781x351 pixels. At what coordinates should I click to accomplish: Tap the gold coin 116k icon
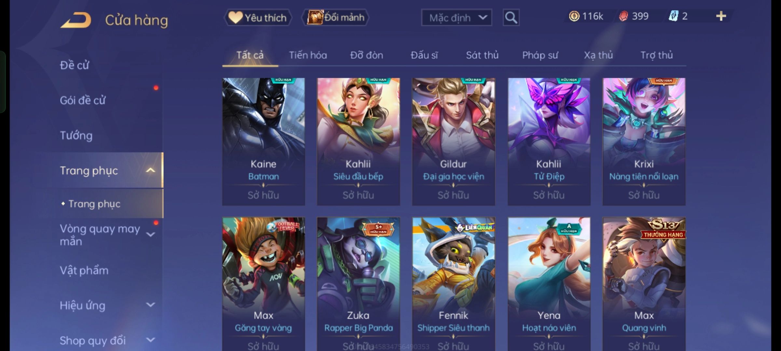(x=574, y=16)
